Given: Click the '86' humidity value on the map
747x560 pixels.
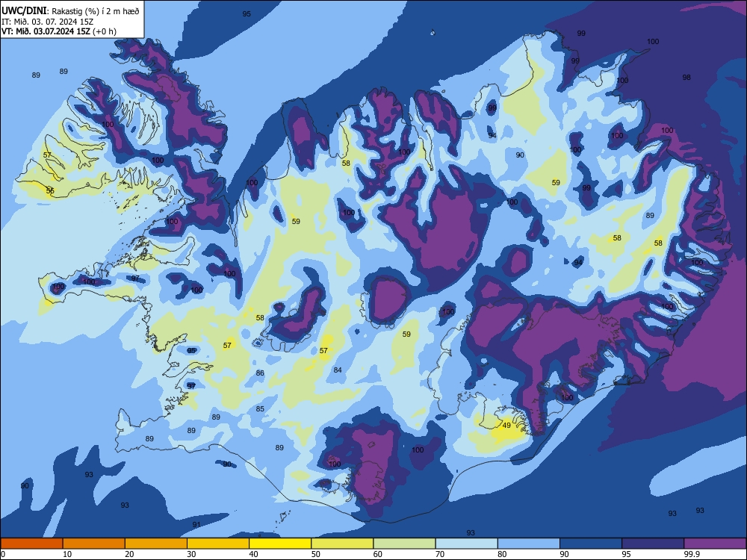Looking at the screenshot, I should click(x=260, y=373).
